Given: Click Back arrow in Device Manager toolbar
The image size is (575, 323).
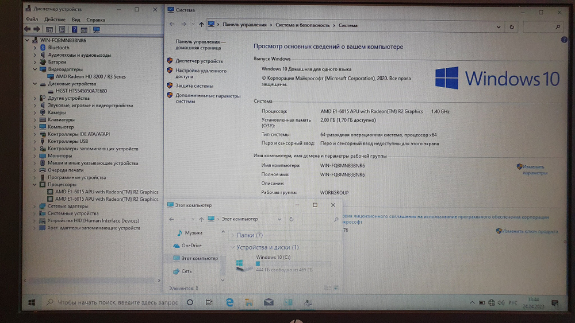Looking at the screenshot, I should [x=28, y=29].
